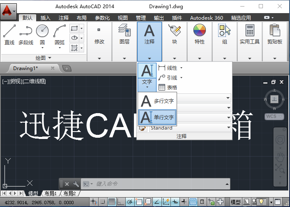Open the Clipboard (剪贴板) panel
Viewport: 290px width, 207px height.
coord(275,42)
